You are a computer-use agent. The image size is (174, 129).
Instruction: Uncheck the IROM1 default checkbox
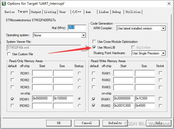(12, 99)
